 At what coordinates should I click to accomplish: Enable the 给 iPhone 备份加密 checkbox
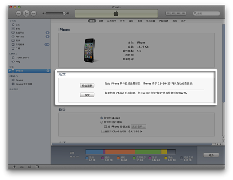click(x=106, y=127)
